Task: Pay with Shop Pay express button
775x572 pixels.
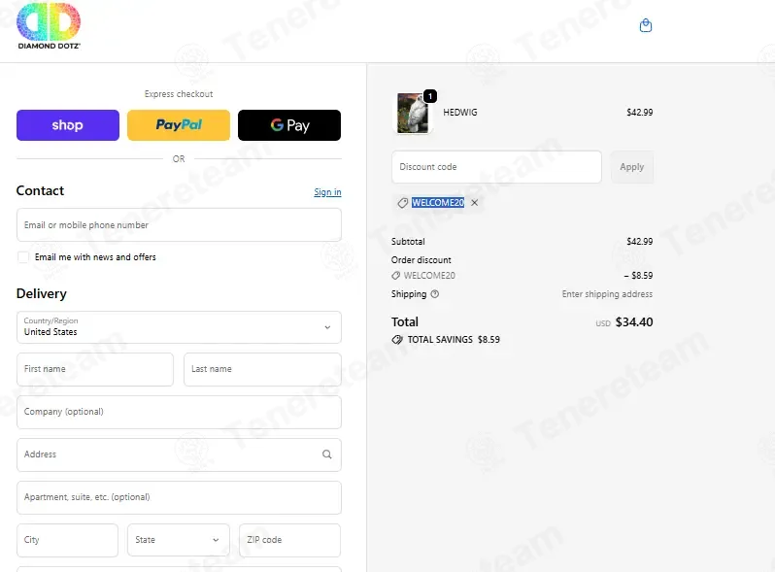Action: point(68,125)
